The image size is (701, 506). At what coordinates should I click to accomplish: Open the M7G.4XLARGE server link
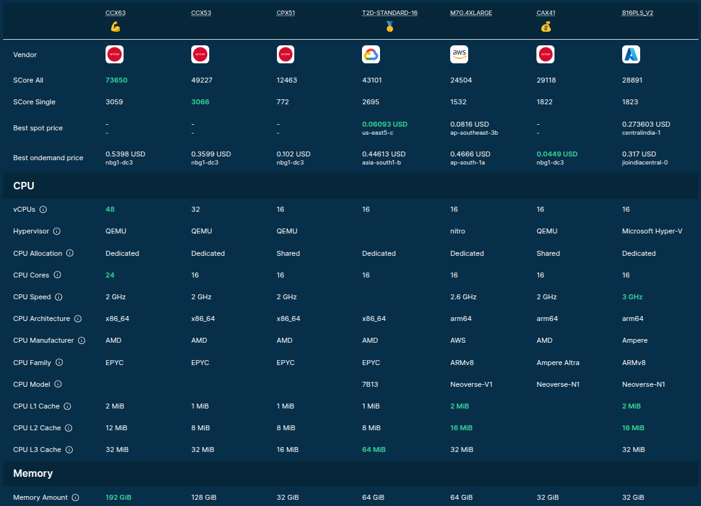tap(471, 12)
